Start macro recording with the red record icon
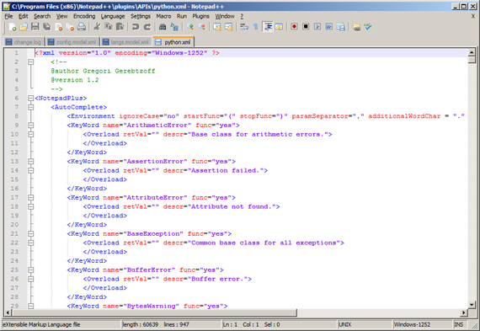The image size is (480, 331). tap(294, 27)
